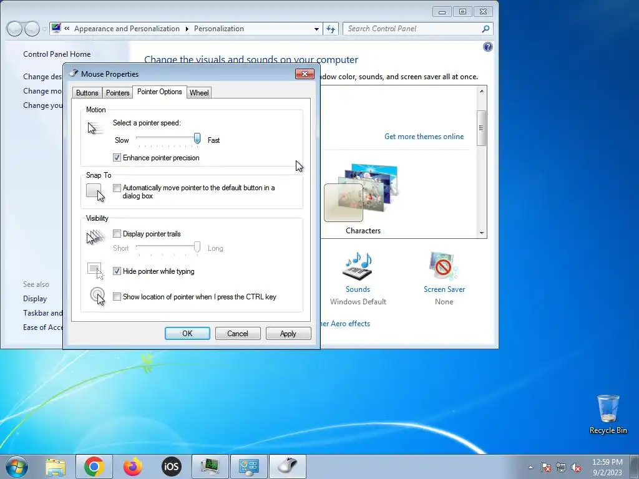Open recent pages dropdown beside nav arrows
Screen dimensions: 639x479
44,29
